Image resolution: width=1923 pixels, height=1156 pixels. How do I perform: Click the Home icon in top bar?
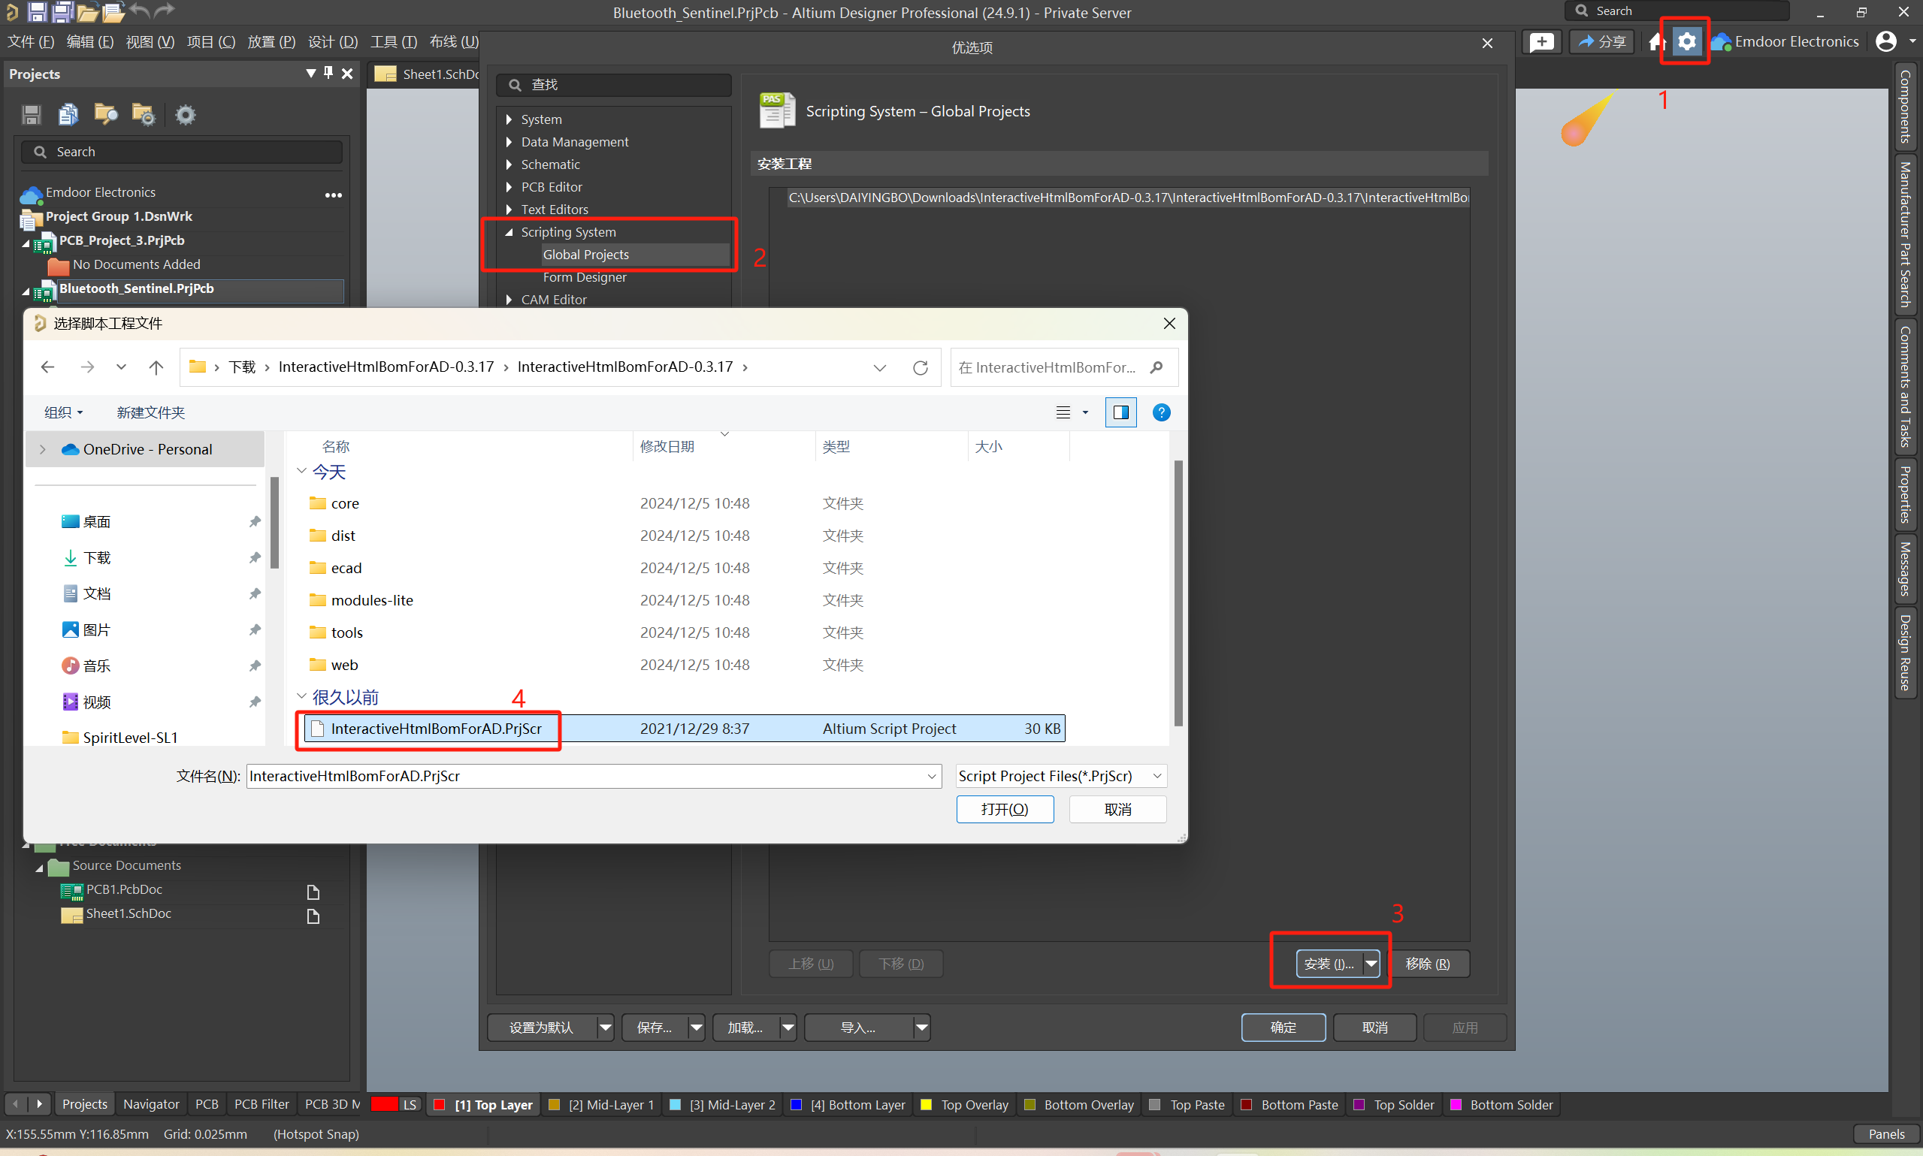click(x=1657, y=41)
